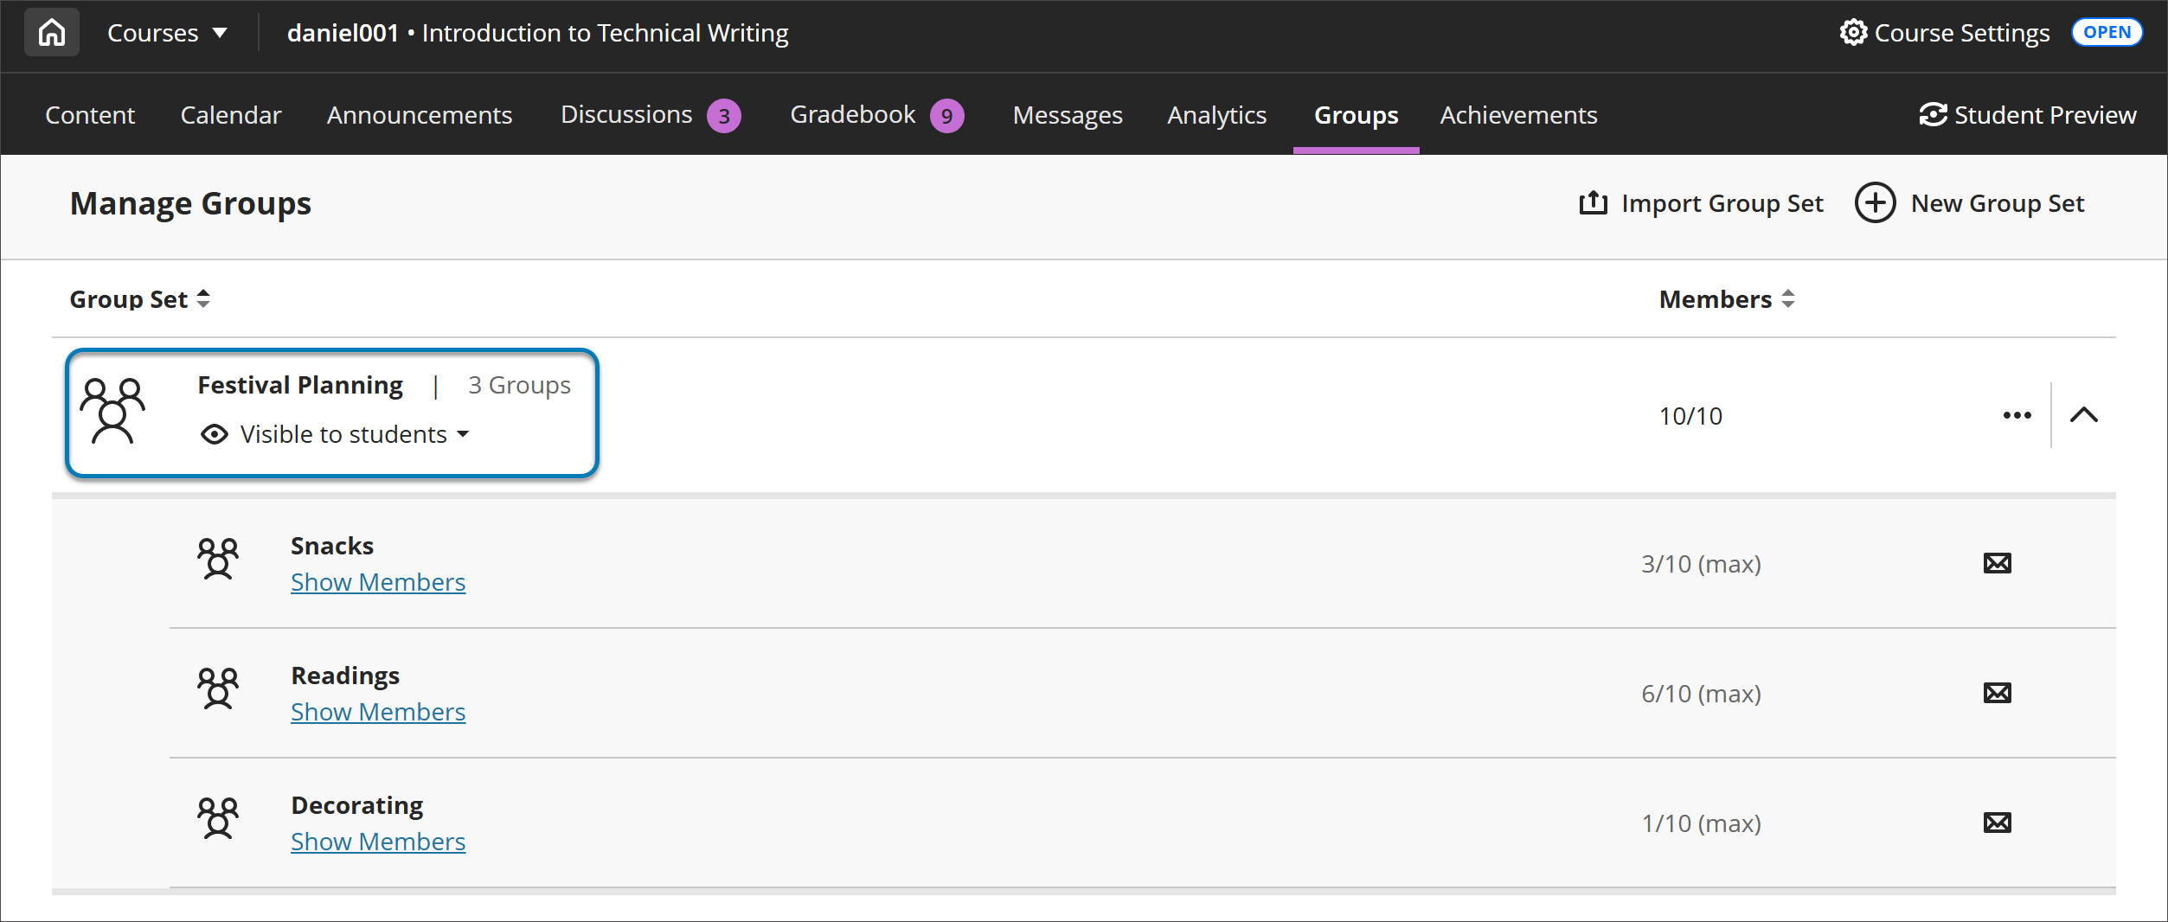Open the Courses dropdown
This screenshot has width=2168, height=922.
tap(166, 32)
